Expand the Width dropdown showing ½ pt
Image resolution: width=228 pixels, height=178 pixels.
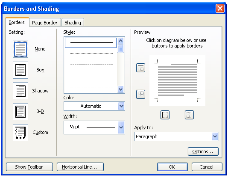click(94, 128)
